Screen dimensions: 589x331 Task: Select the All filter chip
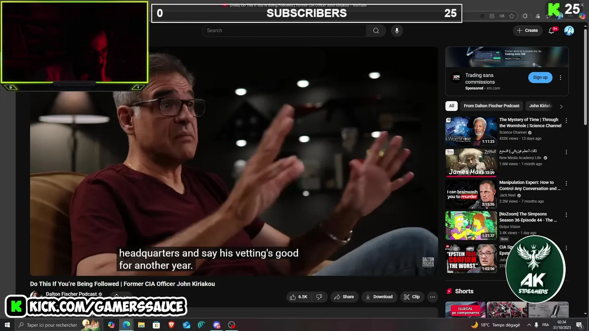(x=451, y=106)
